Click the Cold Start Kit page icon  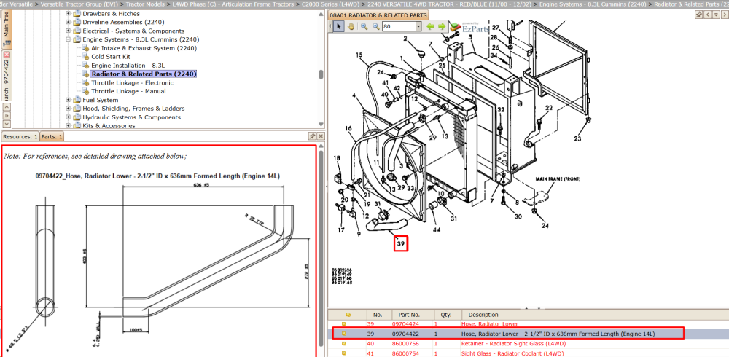(85, 57)
